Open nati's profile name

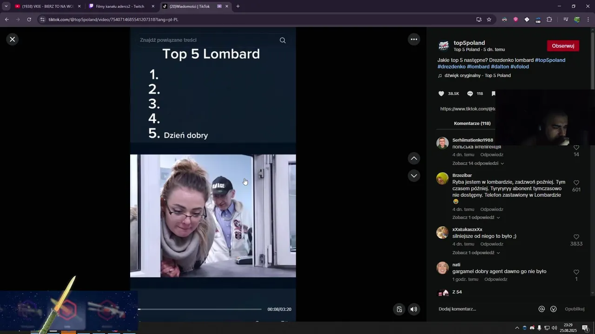(x=456, y=265)
